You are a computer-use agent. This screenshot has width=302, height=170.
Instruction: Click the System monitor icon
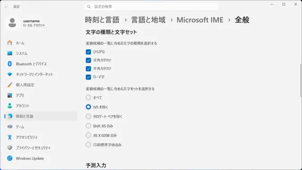click(9, 53)
